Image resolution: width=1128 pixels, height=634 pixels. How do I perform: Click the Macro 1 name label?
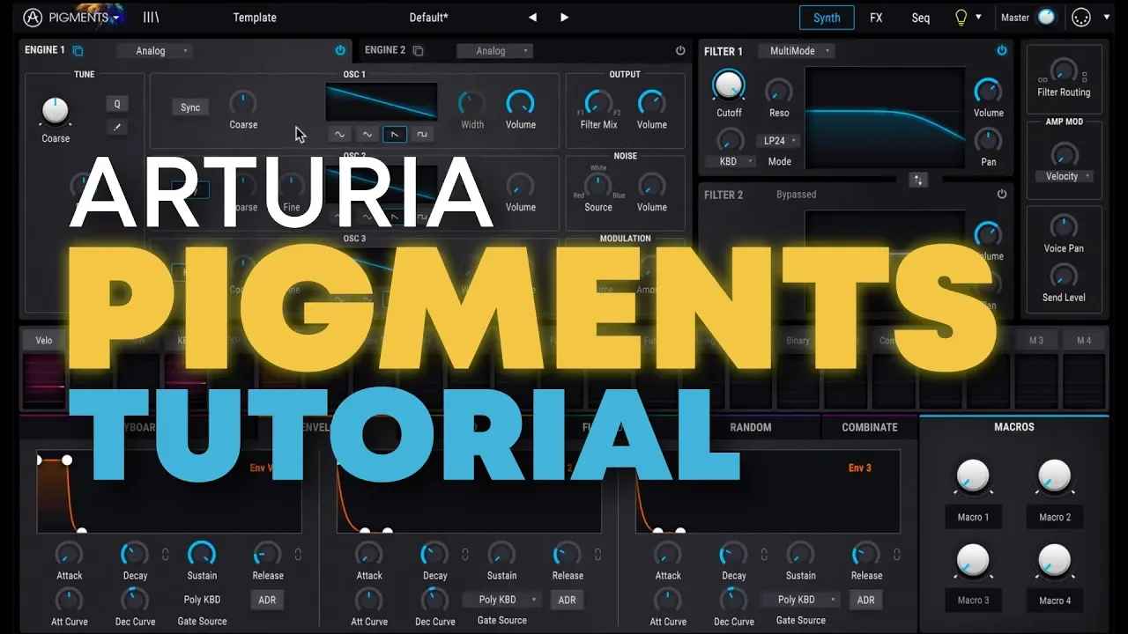click(x=974, y=517)
